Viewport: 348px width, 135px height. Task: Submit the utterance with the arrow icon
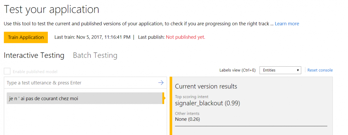pos(161,83)
